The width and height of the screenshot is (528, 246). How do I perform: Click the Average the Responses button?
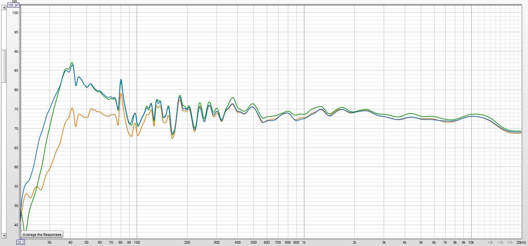click(42, 235)
